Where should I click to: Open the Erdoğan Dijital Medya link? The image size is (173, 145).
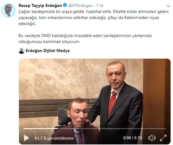[x=48, y=51]
